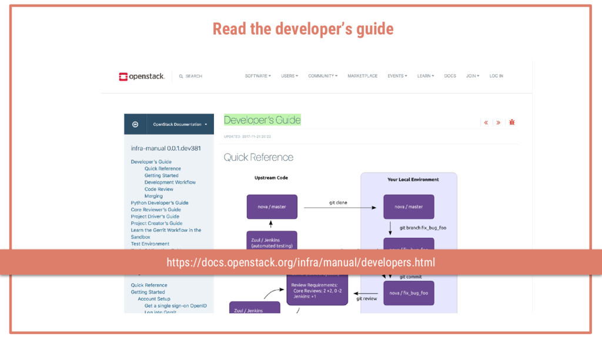This screenshot has width=602, height=339.
Task: Click the back arrow circle icon in sidebar
Action: pos(135,124)
